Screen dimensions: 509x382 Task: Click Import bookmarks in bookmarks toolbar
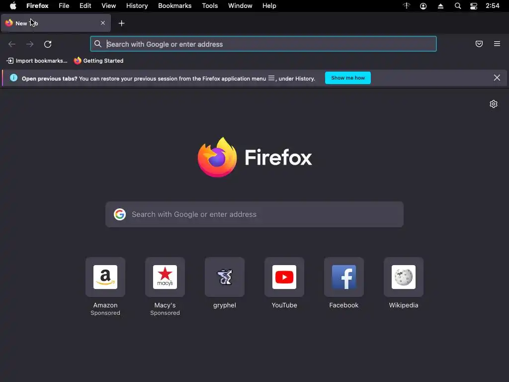coord(37,61)
